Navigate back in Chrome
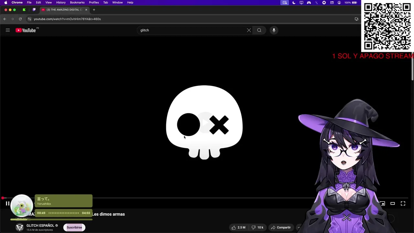414x233 pixels. 5,19
